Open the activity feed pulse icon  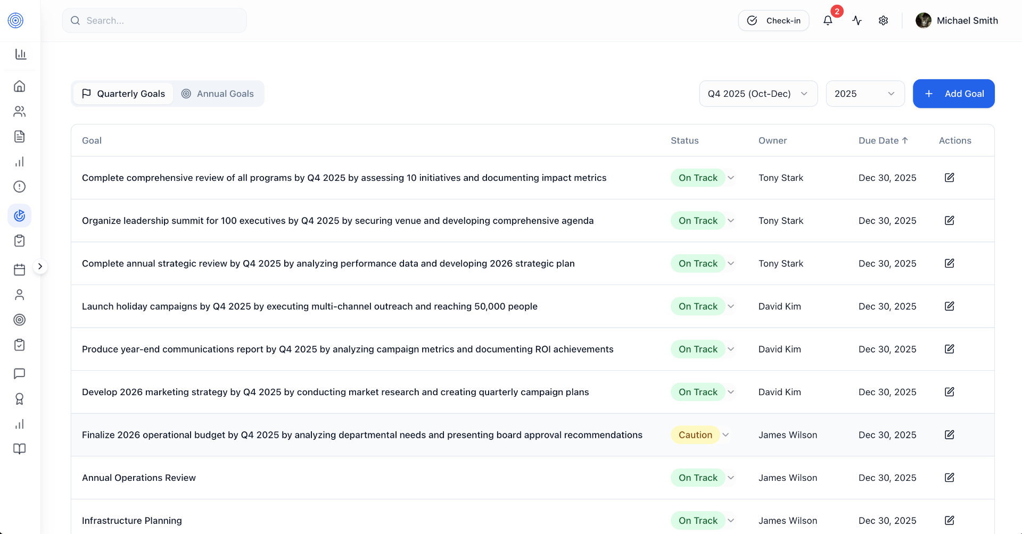[857, 20]
